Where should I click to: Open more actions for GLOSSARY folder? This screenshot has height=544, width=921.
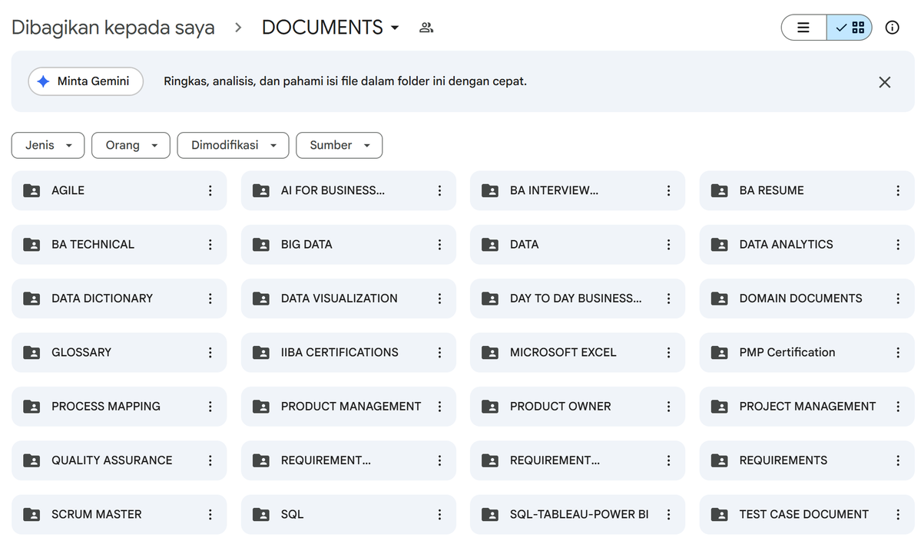(x=210, y=353)
